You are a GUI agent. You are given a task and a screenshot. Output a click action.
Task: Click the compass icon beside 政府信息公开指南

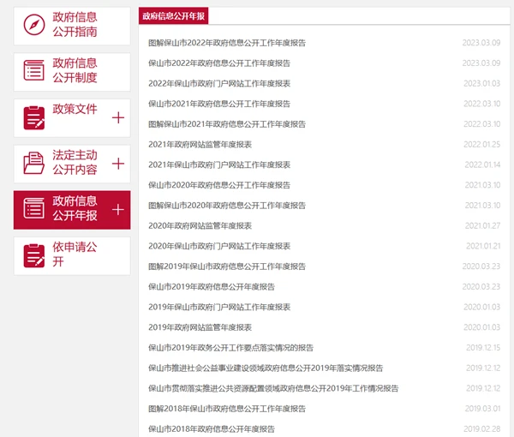[34, 26]
